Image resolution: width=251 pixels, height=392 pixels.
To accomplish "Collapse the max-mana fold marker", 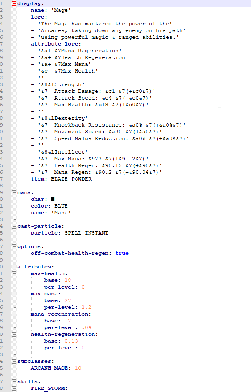I will (14, 294).
